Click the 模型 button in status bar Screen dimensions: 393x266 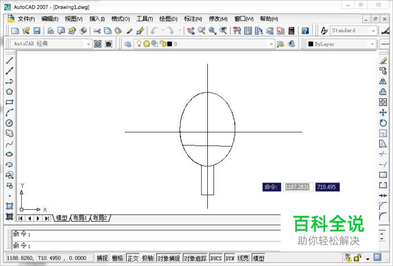pyautogui.click(x=258, y=258)
